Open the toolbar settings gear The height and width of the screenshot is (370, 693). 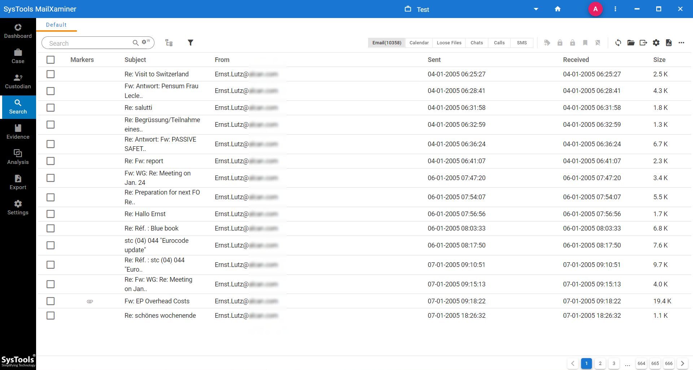click(x=656, y=43)
